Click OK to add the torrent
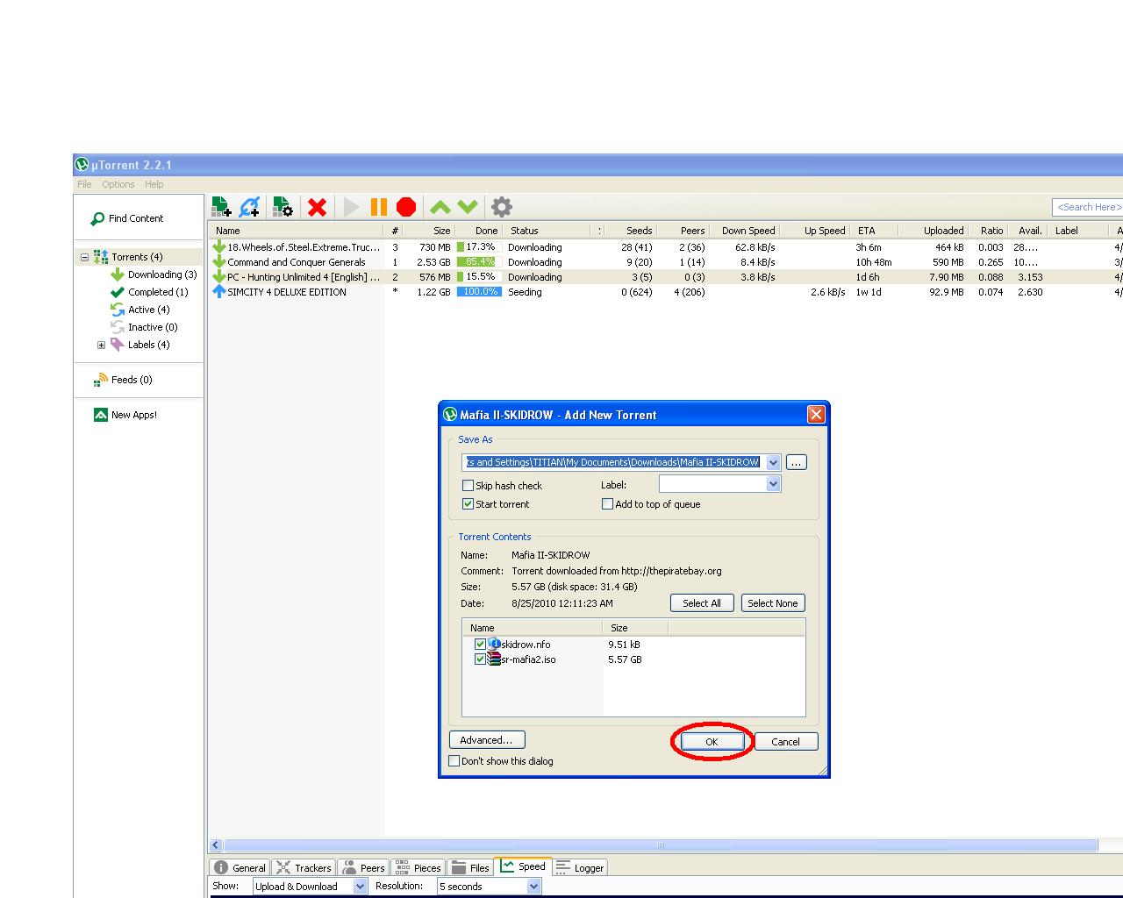 tap(712, 742)
